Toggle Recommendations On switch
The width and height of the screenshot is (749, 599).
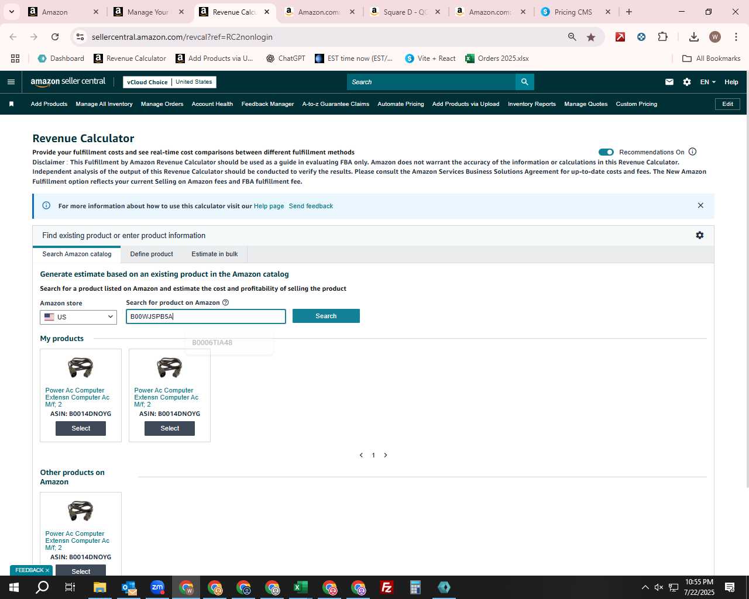606,152
